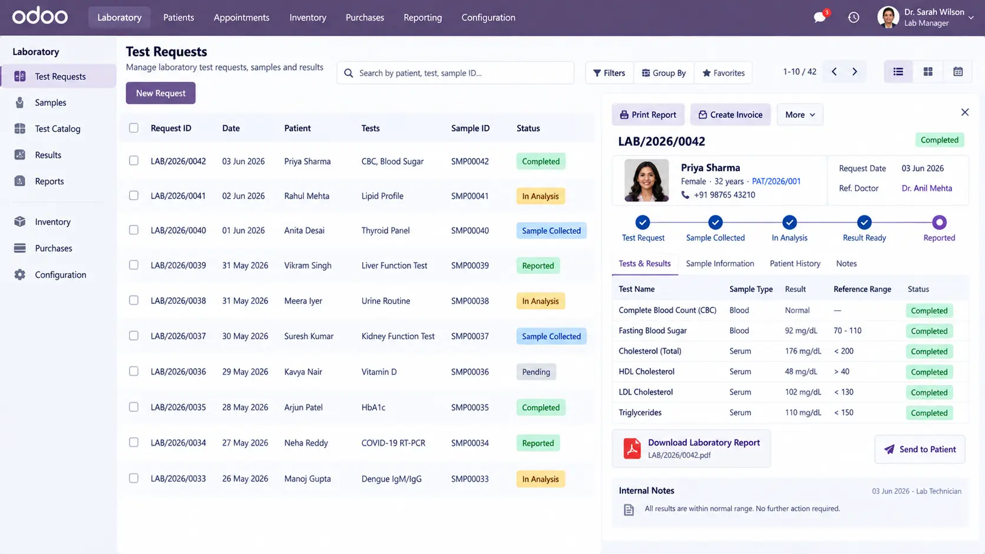The image size is (985, 554).
Task: Click the Inventory box icon in sidebar
Action: (20, 221)
